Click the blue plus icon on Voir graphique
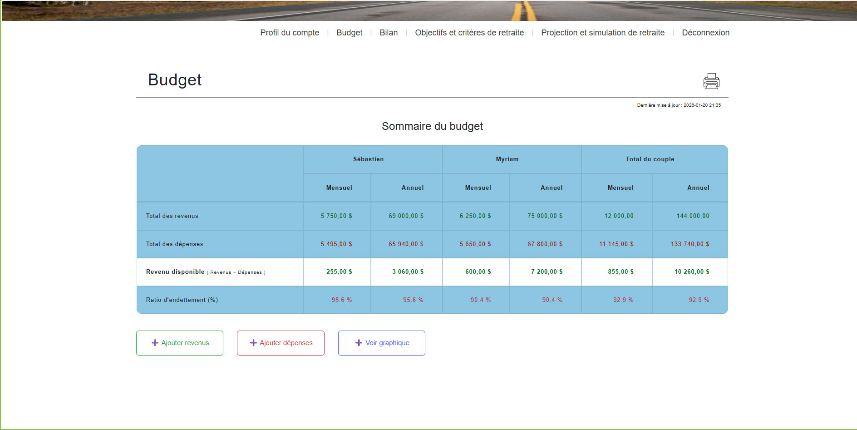This screenshot has height=430, width=857. click(358, 343)
